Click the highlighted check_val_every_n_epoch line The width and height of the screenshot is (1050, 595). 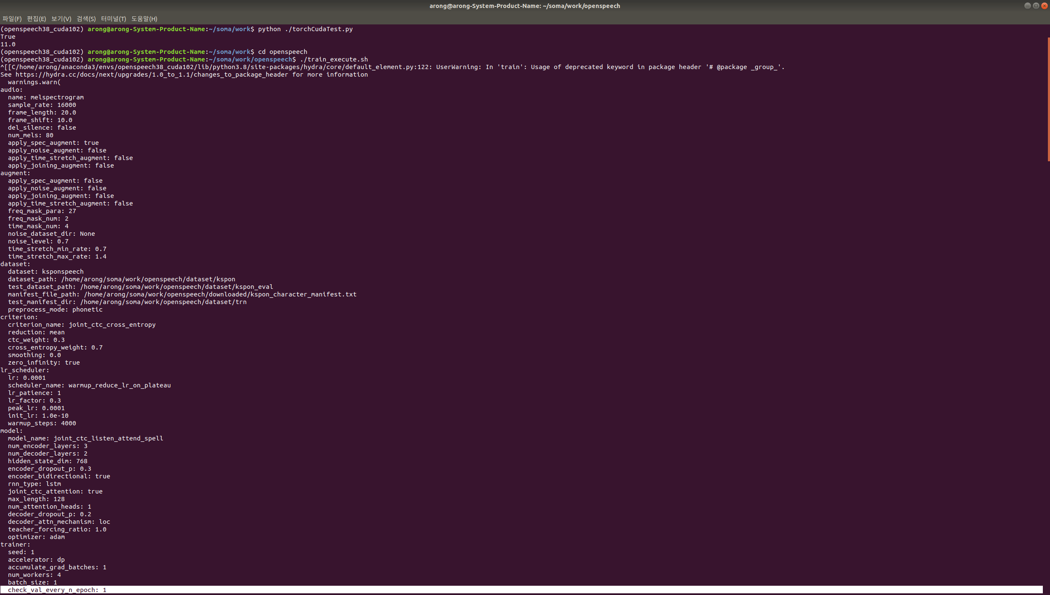(x=57, y=590)
